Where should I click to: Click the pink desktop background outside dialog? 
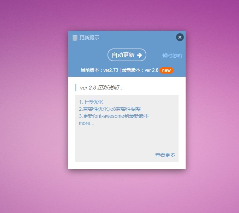pyautogui.click(x=34, y=107)
